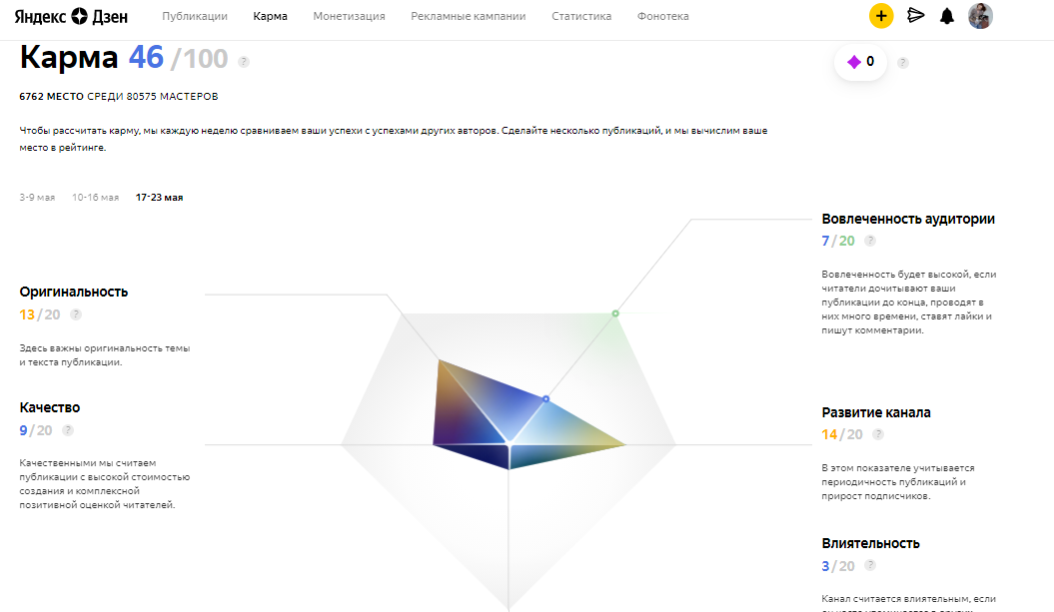The width and height of the screenshot is (1054, 612).
Task: Click the 6762 место ranking text
Action: coord(118,97)
